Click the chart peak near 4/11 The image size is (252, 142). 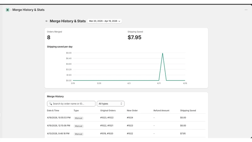(163, 53)
